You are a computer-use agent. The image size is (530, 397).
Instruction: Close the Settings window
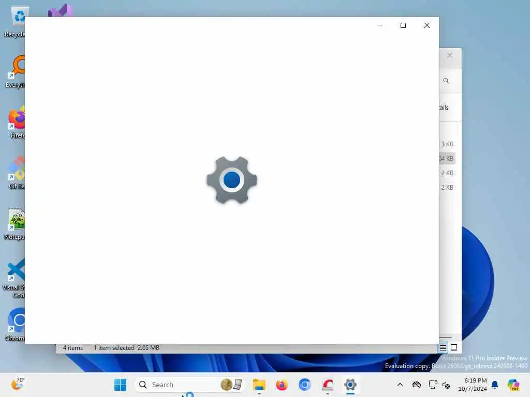click(427, 25)
